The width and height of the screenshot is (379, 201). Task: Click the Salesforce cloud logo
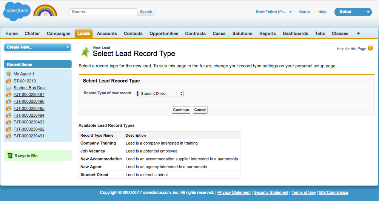(x=17, y=11)
